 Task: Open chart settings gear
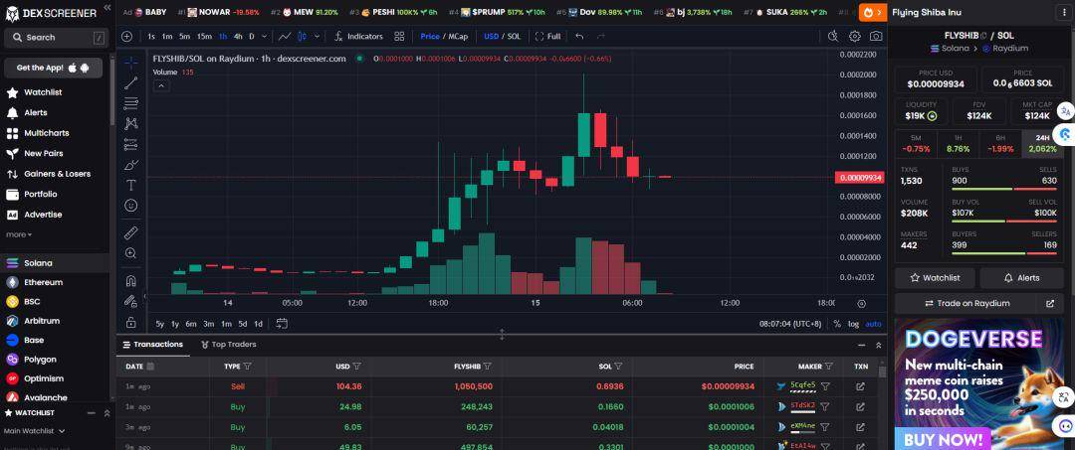(x=854, y=36)
